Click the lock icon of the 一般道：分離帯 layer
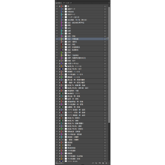The width and height of the screenshot is (165, 165). 60,140
